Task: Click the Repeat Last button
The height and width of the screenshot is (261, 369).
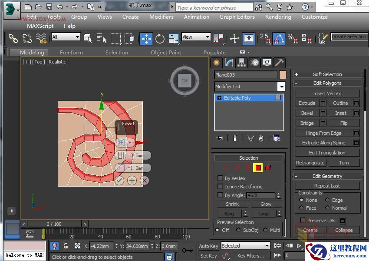Action: tap(327, 185)
